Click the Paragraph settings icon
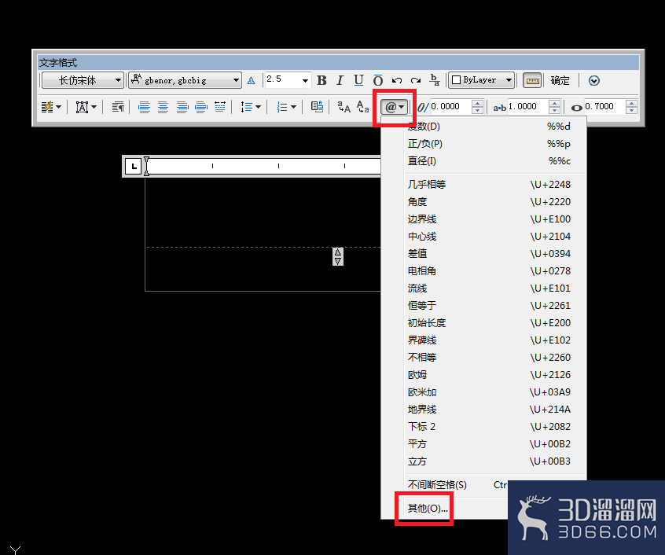The width and height of the screenshot is (665, 555). (118, 107)
